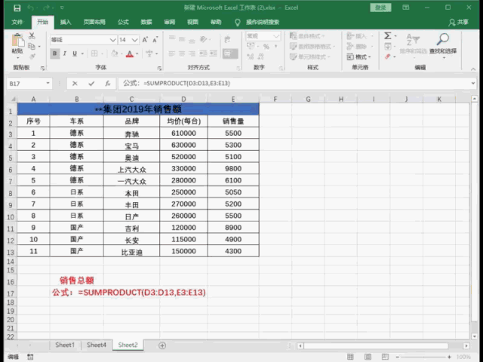
Task: Click the Insert Function fx icon
Action: tap(107, 84)
